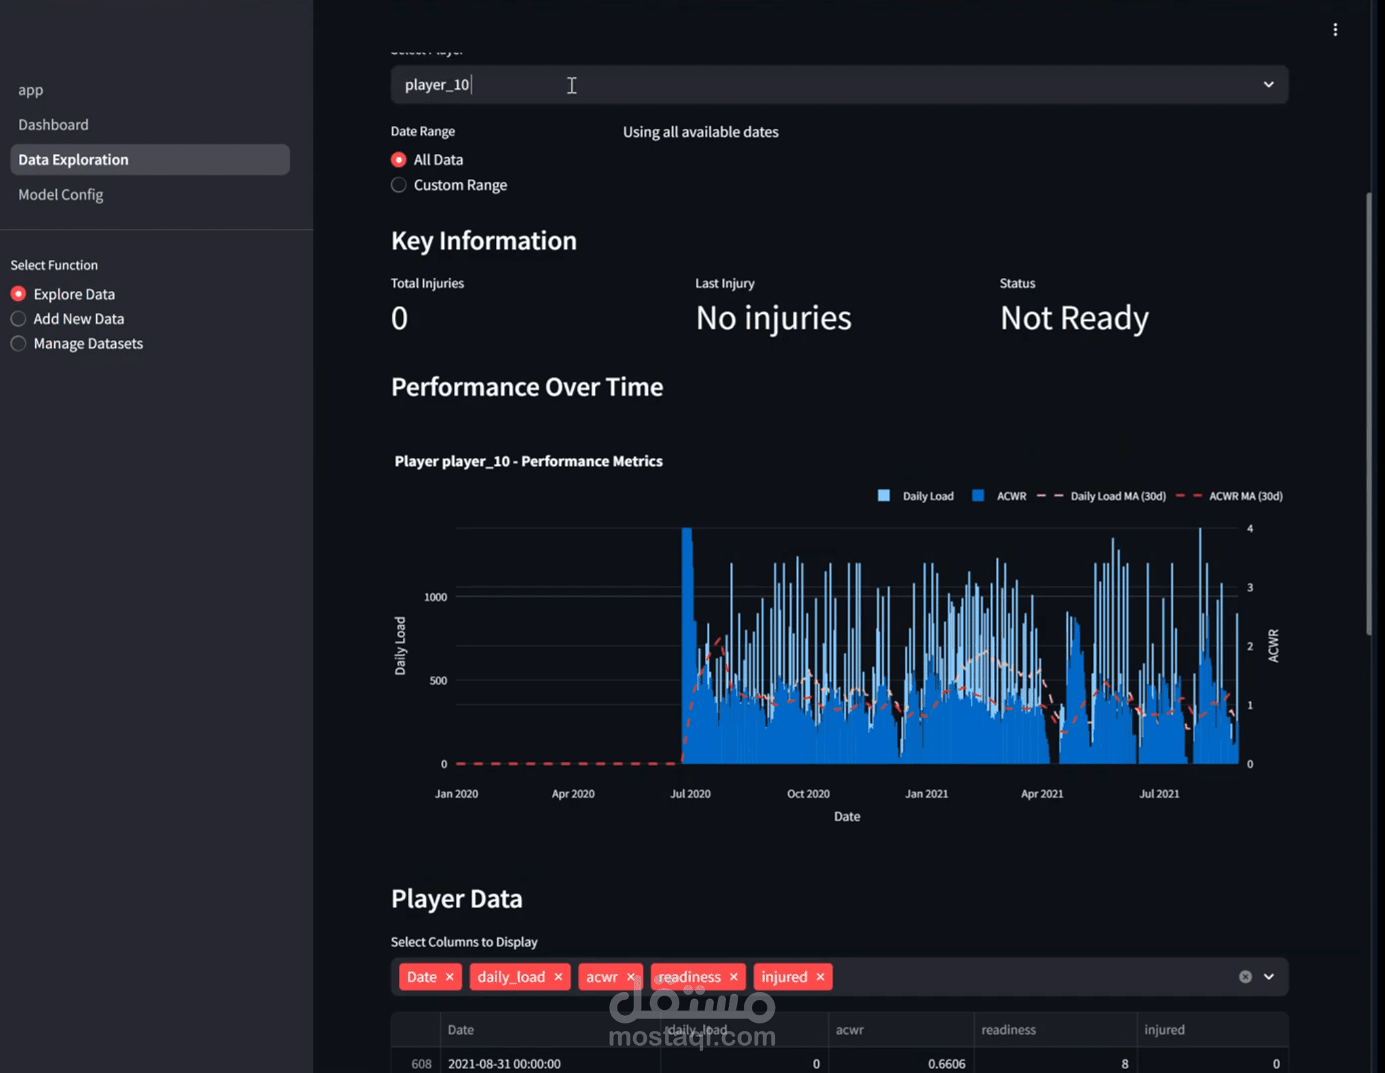Expand the columns multiselect dropdown arrow
This screenshot has height=1073, width=1385.
[1269, 977]
